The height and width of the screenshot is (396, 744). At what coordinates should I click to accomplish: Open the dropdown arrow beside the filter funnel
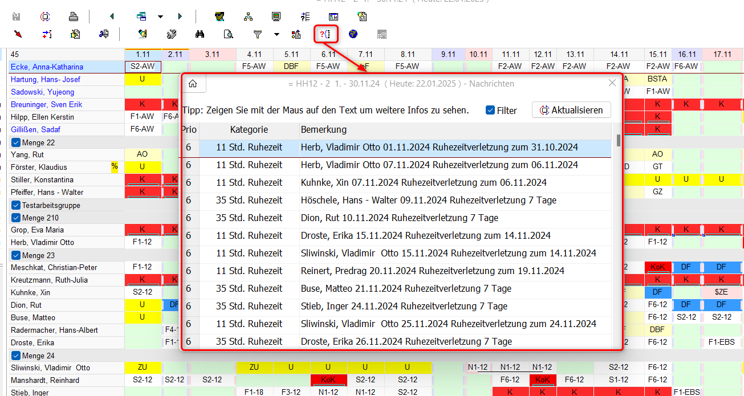click(277, 34)
